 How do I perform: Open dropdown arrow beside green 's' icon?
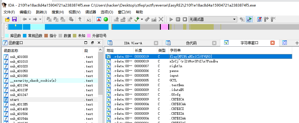click(142, 19)
